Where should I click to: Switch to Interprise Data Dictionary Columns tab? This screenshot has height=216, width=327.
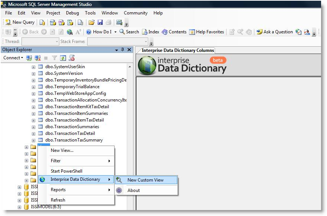click(x=178, y=50)
